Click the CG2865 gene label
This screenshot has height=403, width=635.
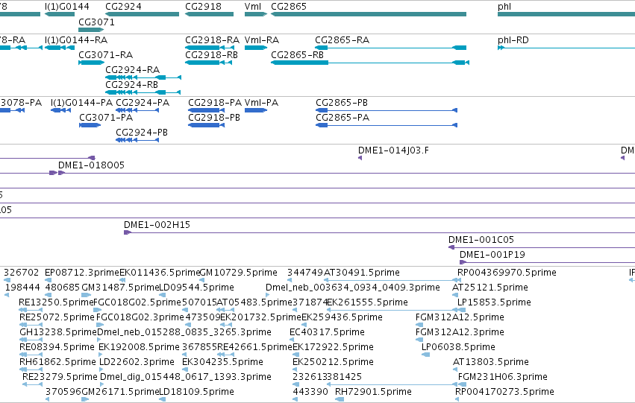289,7
